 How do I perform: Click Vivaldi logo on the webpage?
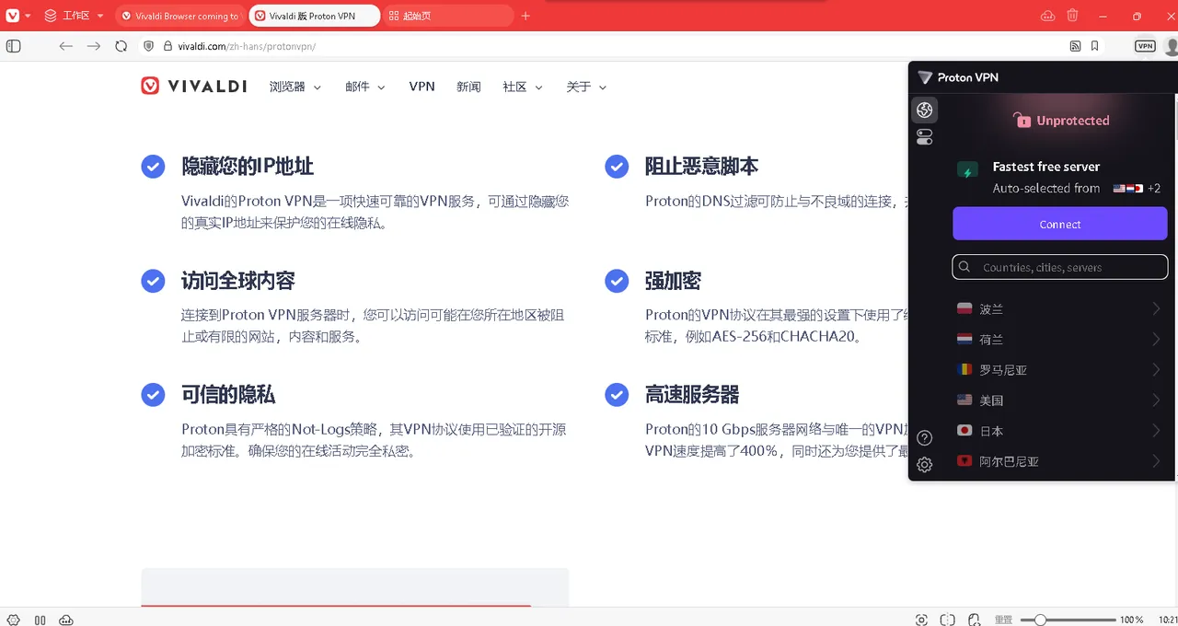pos(193,86)
